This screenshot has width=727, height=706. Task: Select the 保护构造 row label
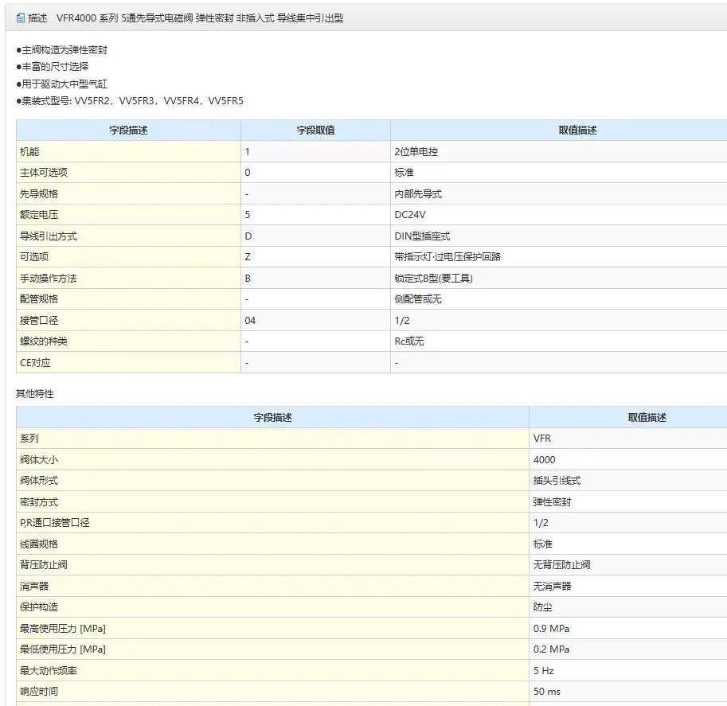click(x=272, y=607)
